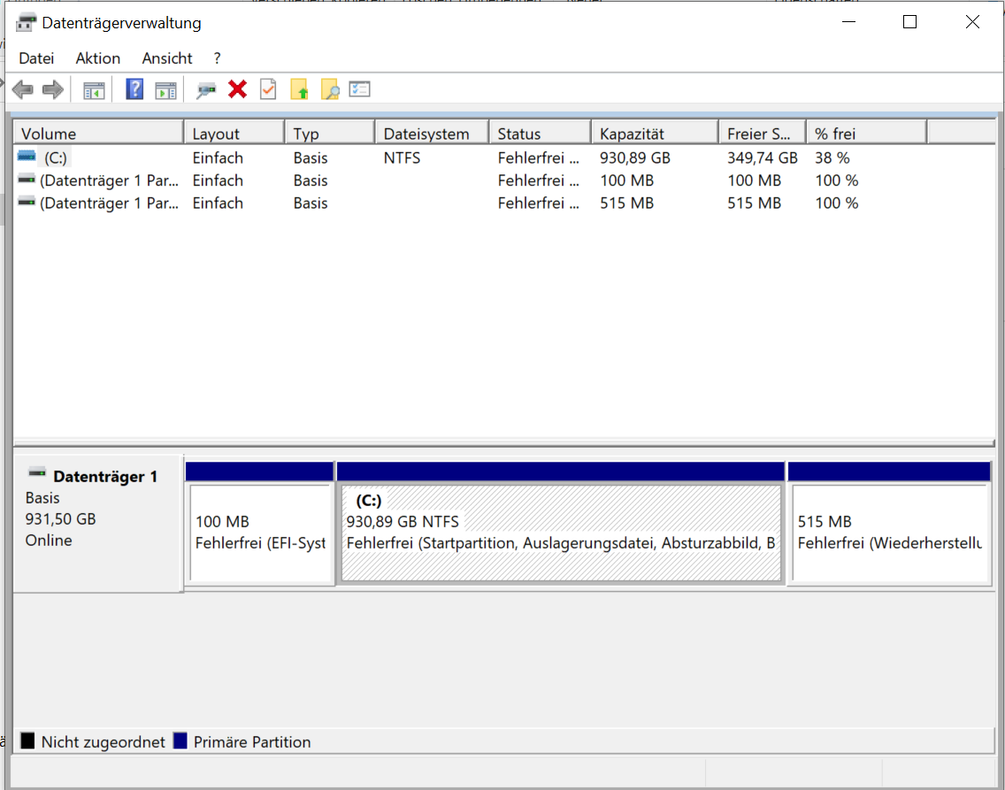Click the 38 % free cell
Image resolution: width=1005 pixels, height=790 pixels.
(832, 157)
